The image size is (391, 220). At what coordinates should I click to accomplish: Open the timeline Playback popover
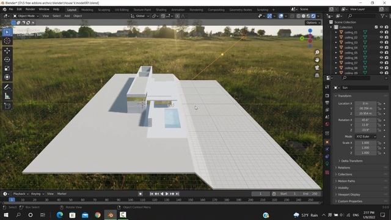[x=20, y=194]
